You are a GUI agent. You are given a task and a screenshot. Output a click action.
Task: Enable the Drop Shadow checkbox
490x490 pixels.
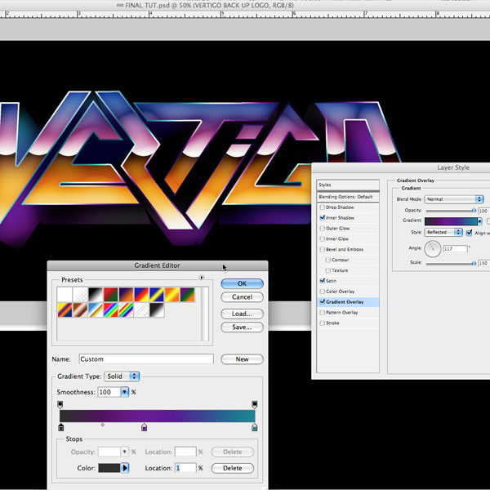322,208
